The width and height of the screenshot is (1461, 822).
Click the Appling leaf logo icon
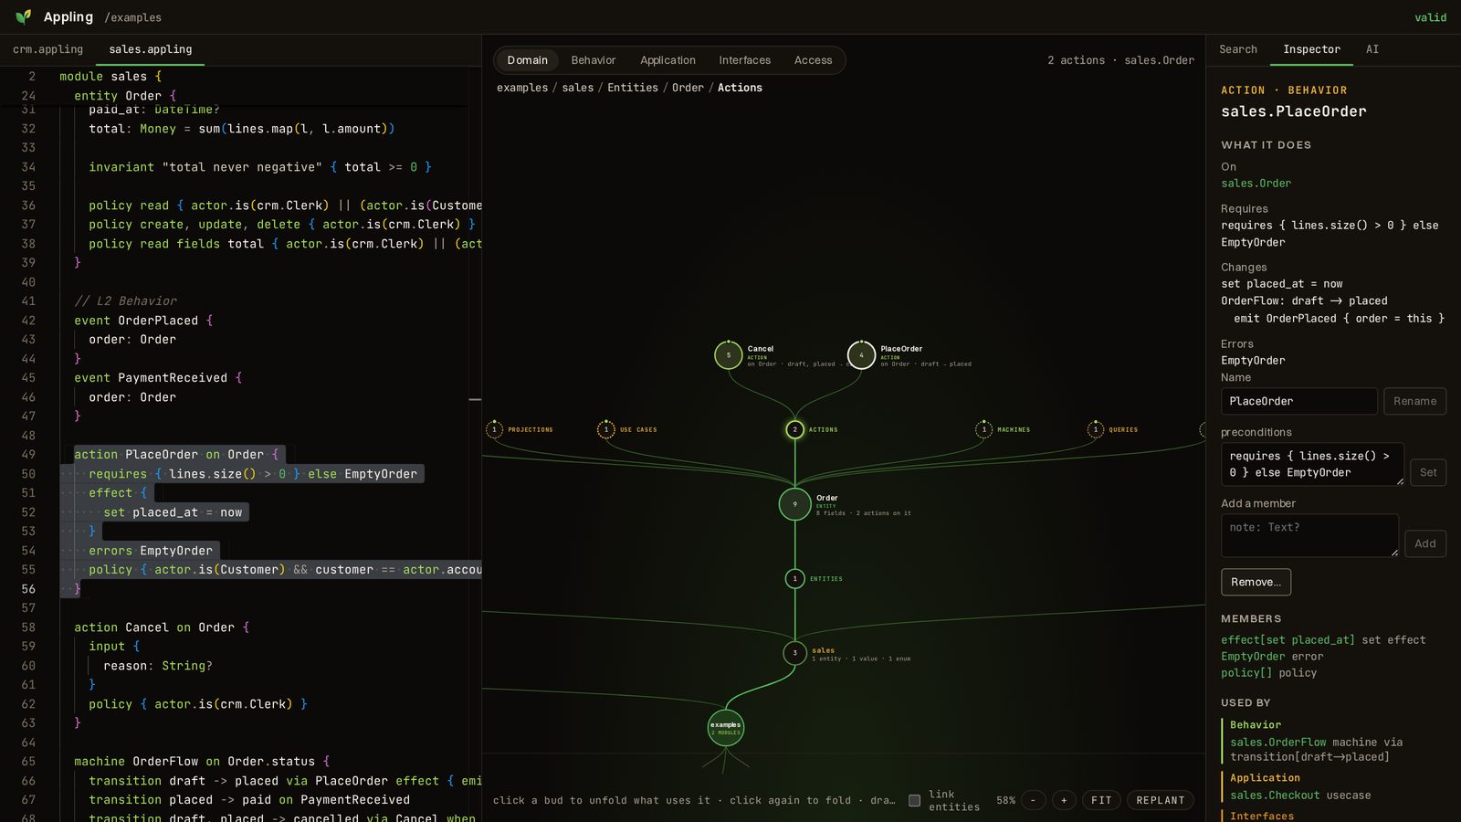click(24, 16)
